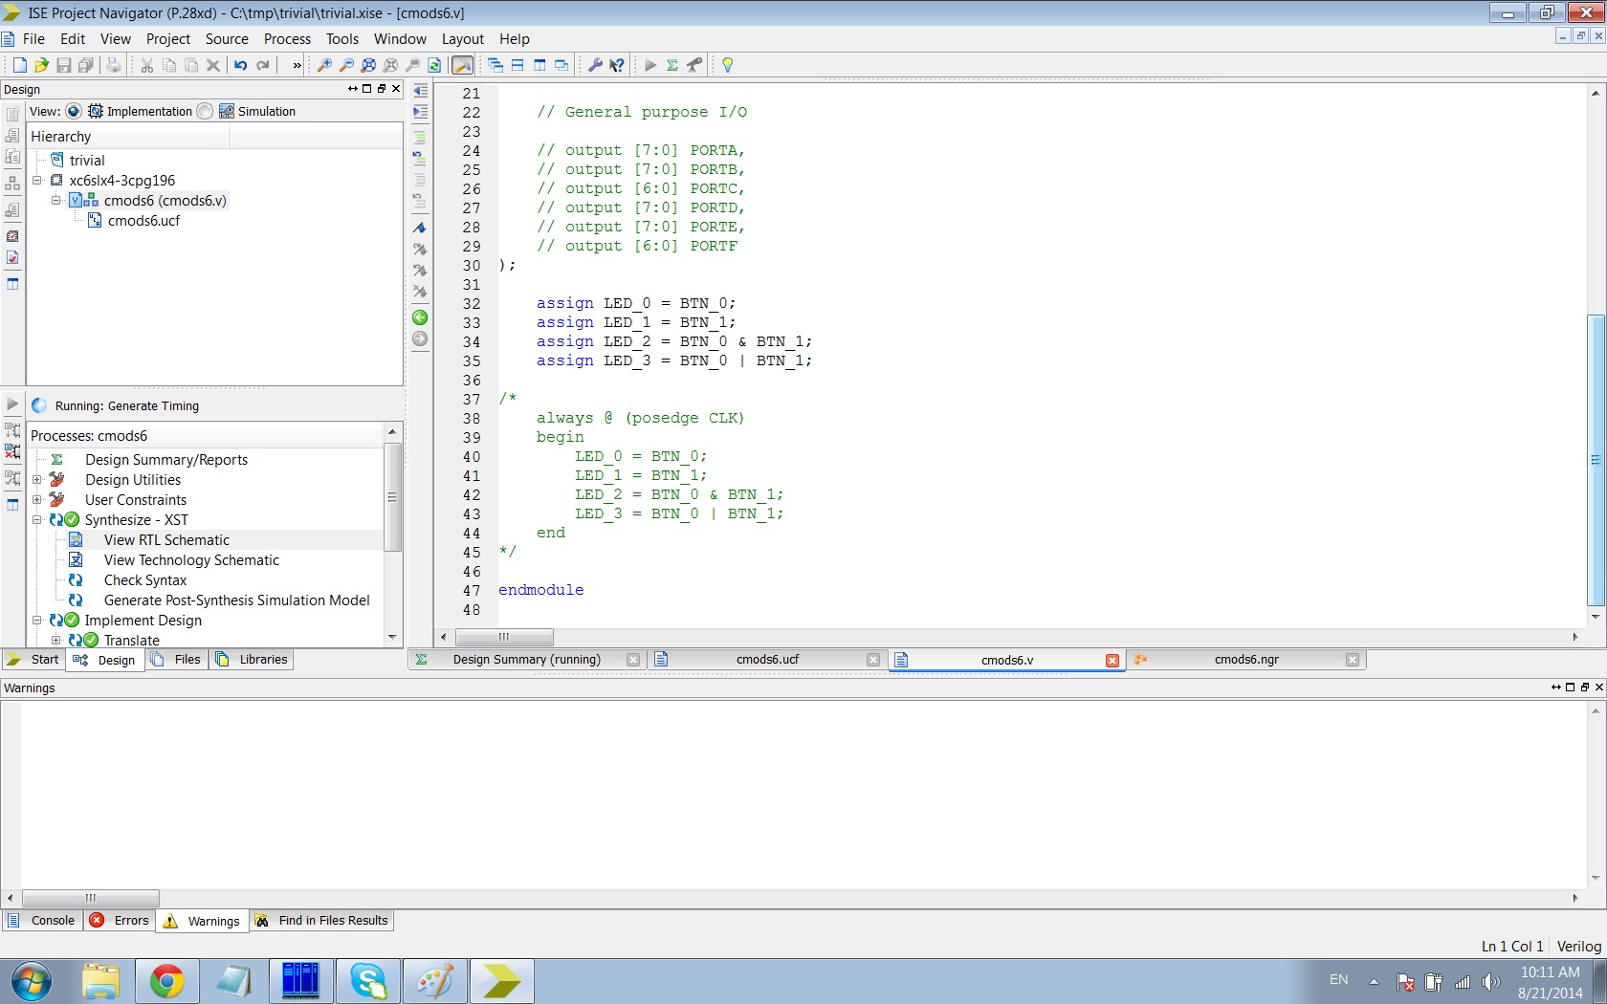Click the Save file toolbar icon
The width and height of the screenshot is (1607, 1004).
tap(63, 65)
